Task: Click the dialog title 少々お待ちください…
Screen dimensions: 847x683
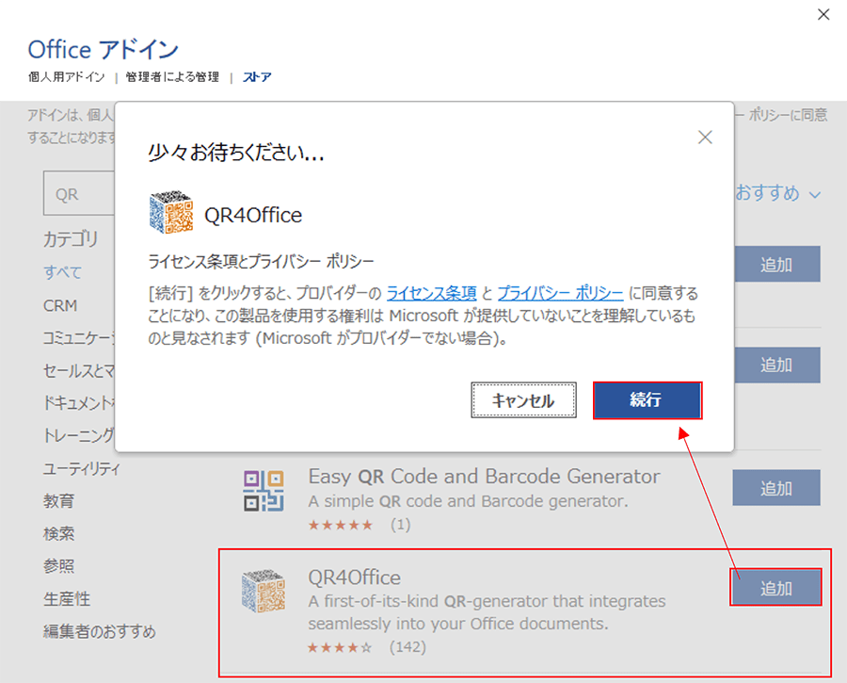Action: point(236,153)
